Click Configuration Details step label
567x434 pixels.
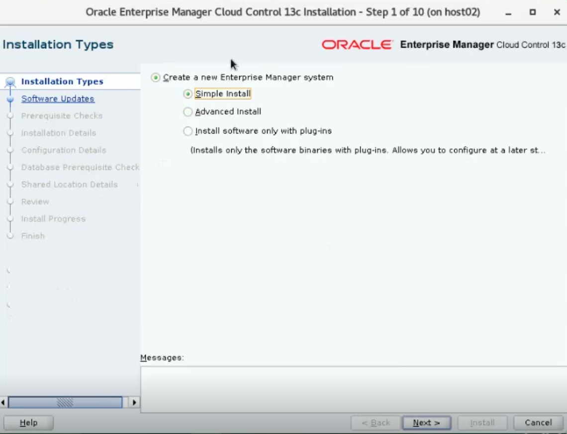pyautogui.click(x=64, y=150)
